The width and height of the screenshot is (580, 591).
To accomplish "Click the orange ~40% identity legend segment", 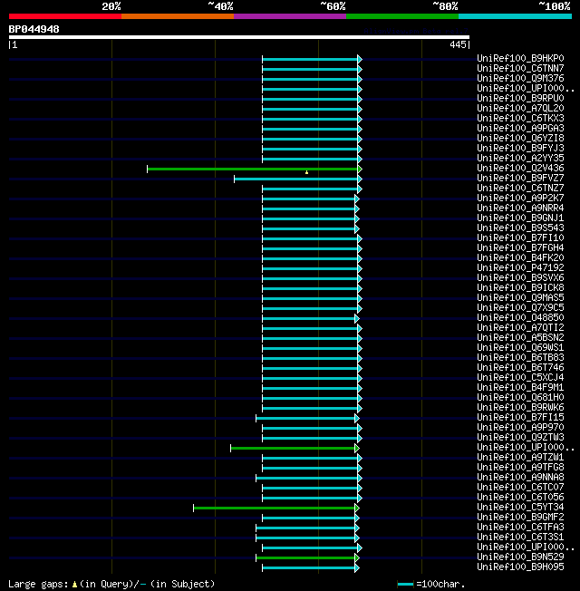I will [x=177, y=16].
